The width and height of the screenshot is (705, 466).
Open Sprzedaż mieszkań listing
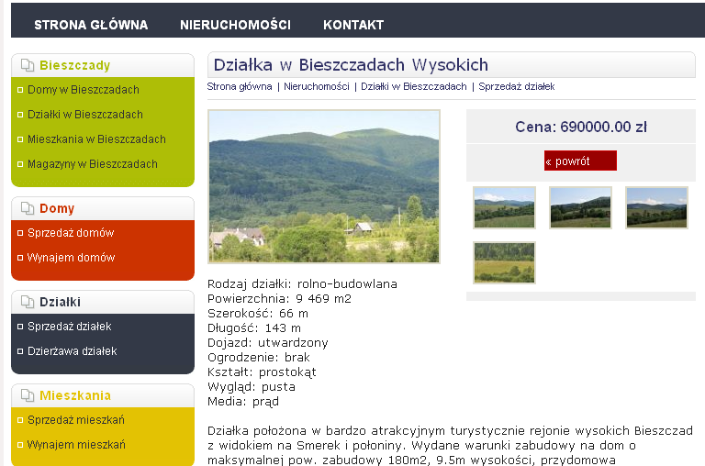(x=76, y=420)
